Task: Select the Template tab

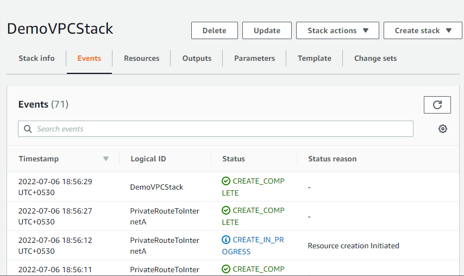Action: 314,58
